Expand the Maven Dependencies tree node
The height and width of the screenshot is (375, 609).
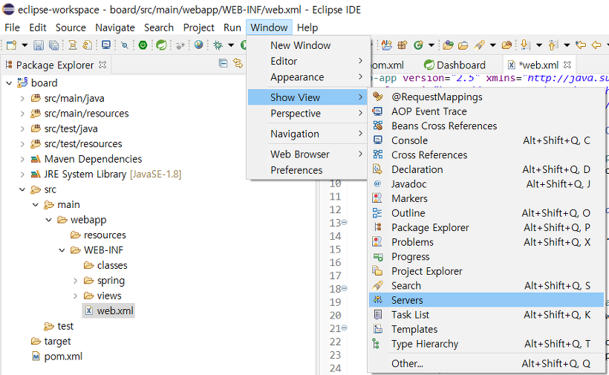coord(22,159)
